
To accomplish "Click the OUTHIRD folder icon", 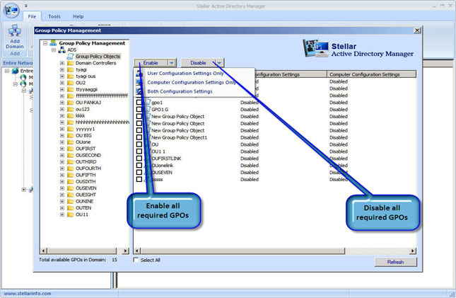I will coord(70,161).
